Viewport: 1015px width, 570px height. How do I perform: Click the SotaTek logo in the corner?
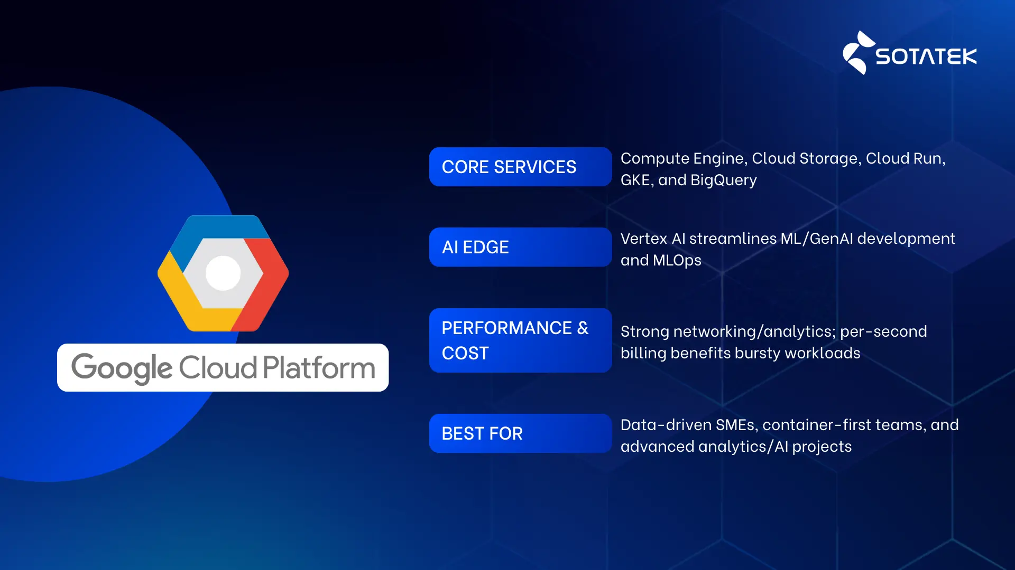coord(909,53)
